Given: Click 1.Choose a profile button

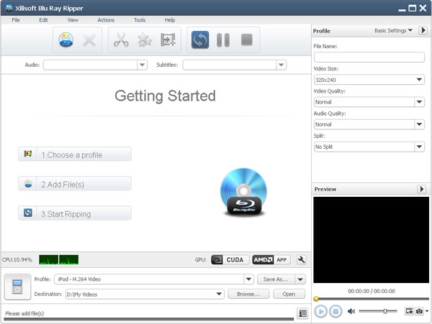Looking at the screenshot, I should tap(75, 154).
